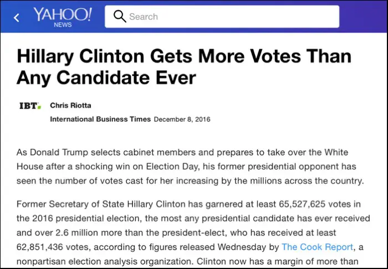Open International Business Times source link
Image resolution: width=388 pixels, height=269 pixels.
click(100, 119)
